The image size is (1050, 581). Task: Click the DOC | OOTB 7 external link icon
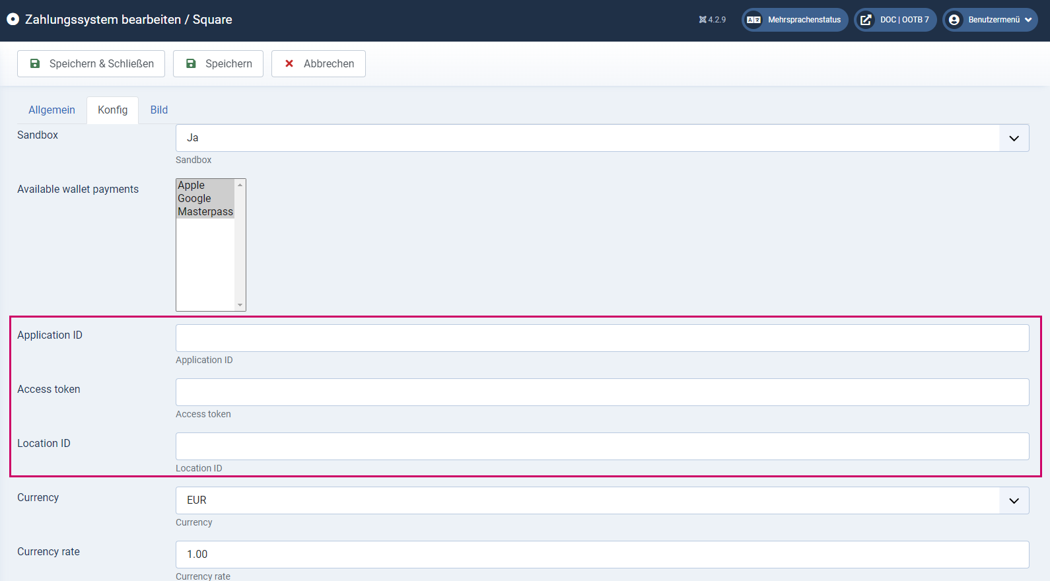pyautogui.click(x=866, y=20)
